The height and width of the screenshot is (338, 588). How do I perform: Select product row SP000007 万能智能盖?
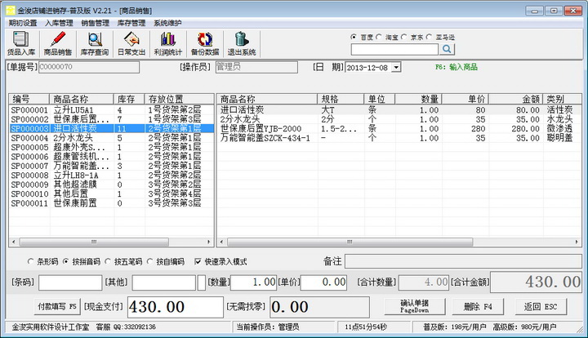[x=111, y=166]
